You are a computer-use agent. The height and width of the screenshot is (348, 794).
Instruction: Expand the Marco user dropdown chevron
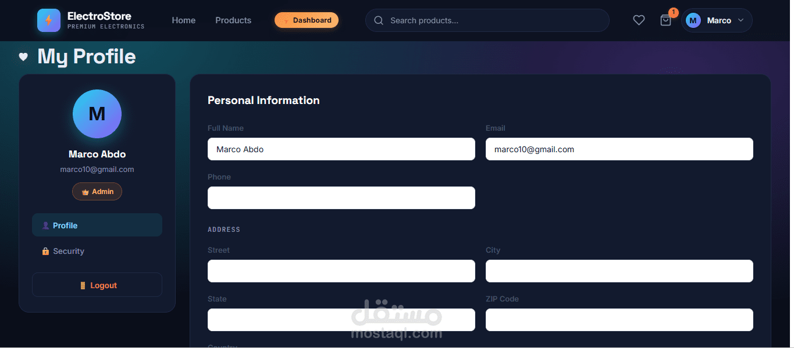pos(740,20)
